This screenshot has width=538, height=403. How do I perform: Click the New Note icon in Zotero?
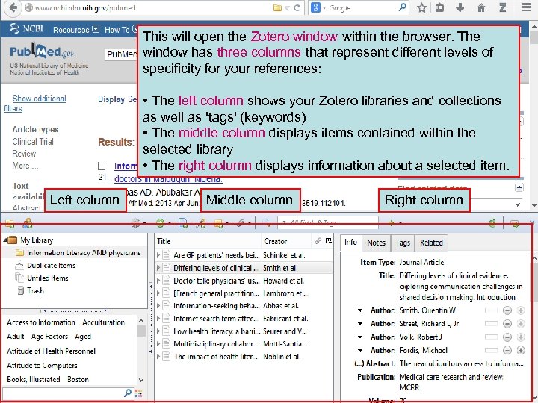(218, 223)
